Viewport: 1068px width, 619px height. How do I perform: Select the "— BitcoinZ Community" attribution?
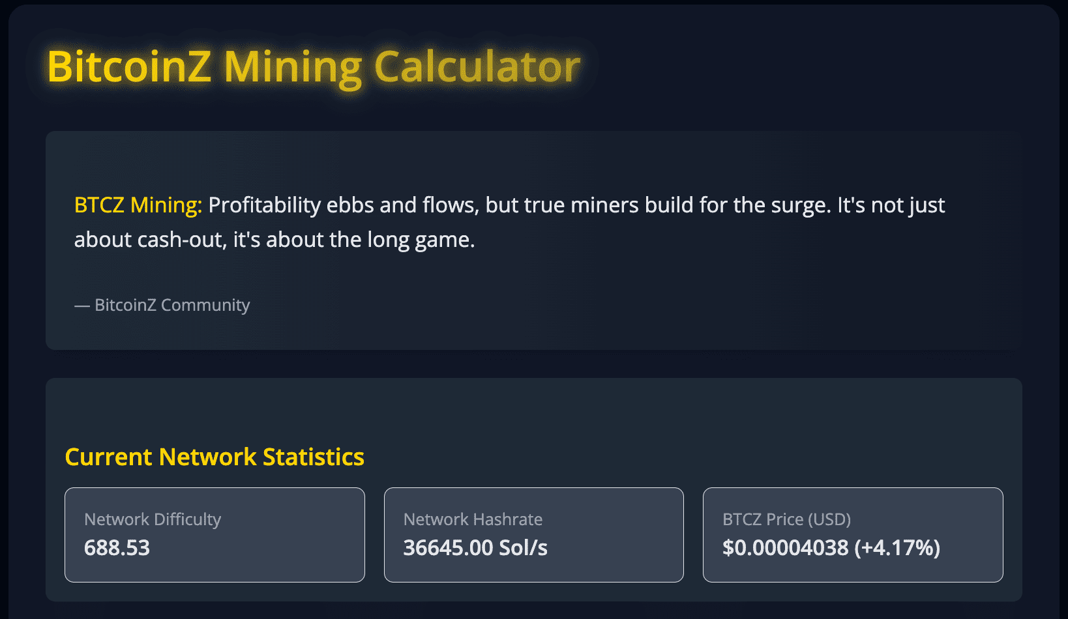pyautogui.click(x=162, y=305)
